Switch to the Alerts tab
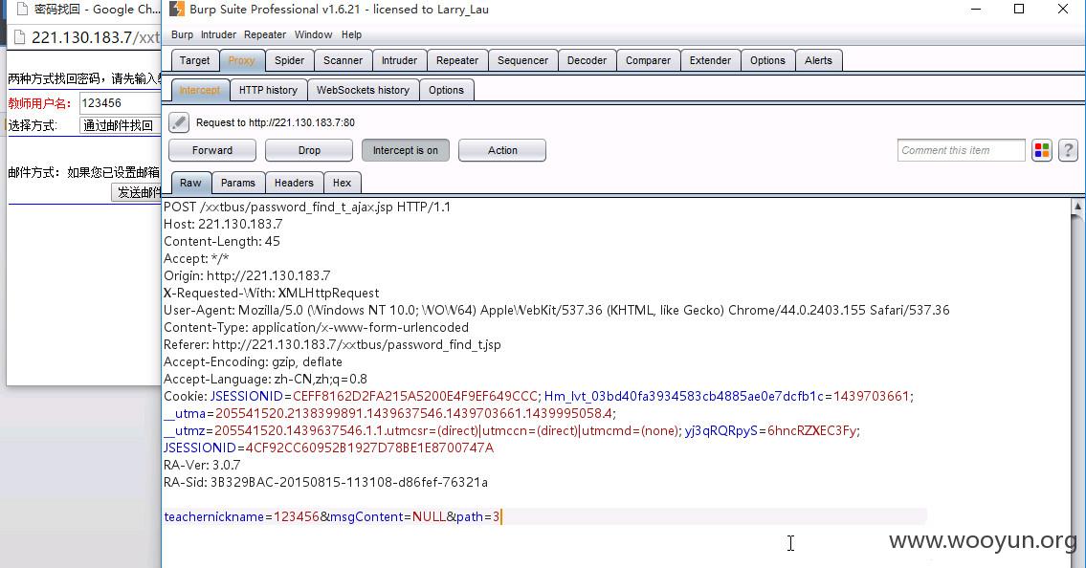The width and height of the screenshot is (1086, 568). point(818,60)
